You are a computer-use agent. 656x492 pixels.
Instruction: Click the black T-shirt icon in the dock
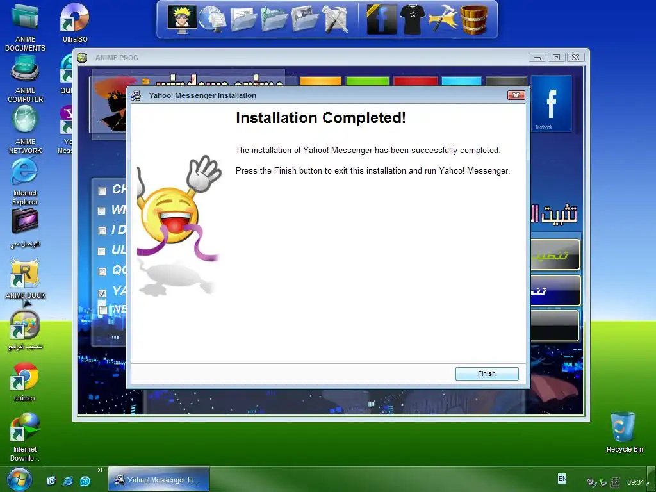click(413, 19)
